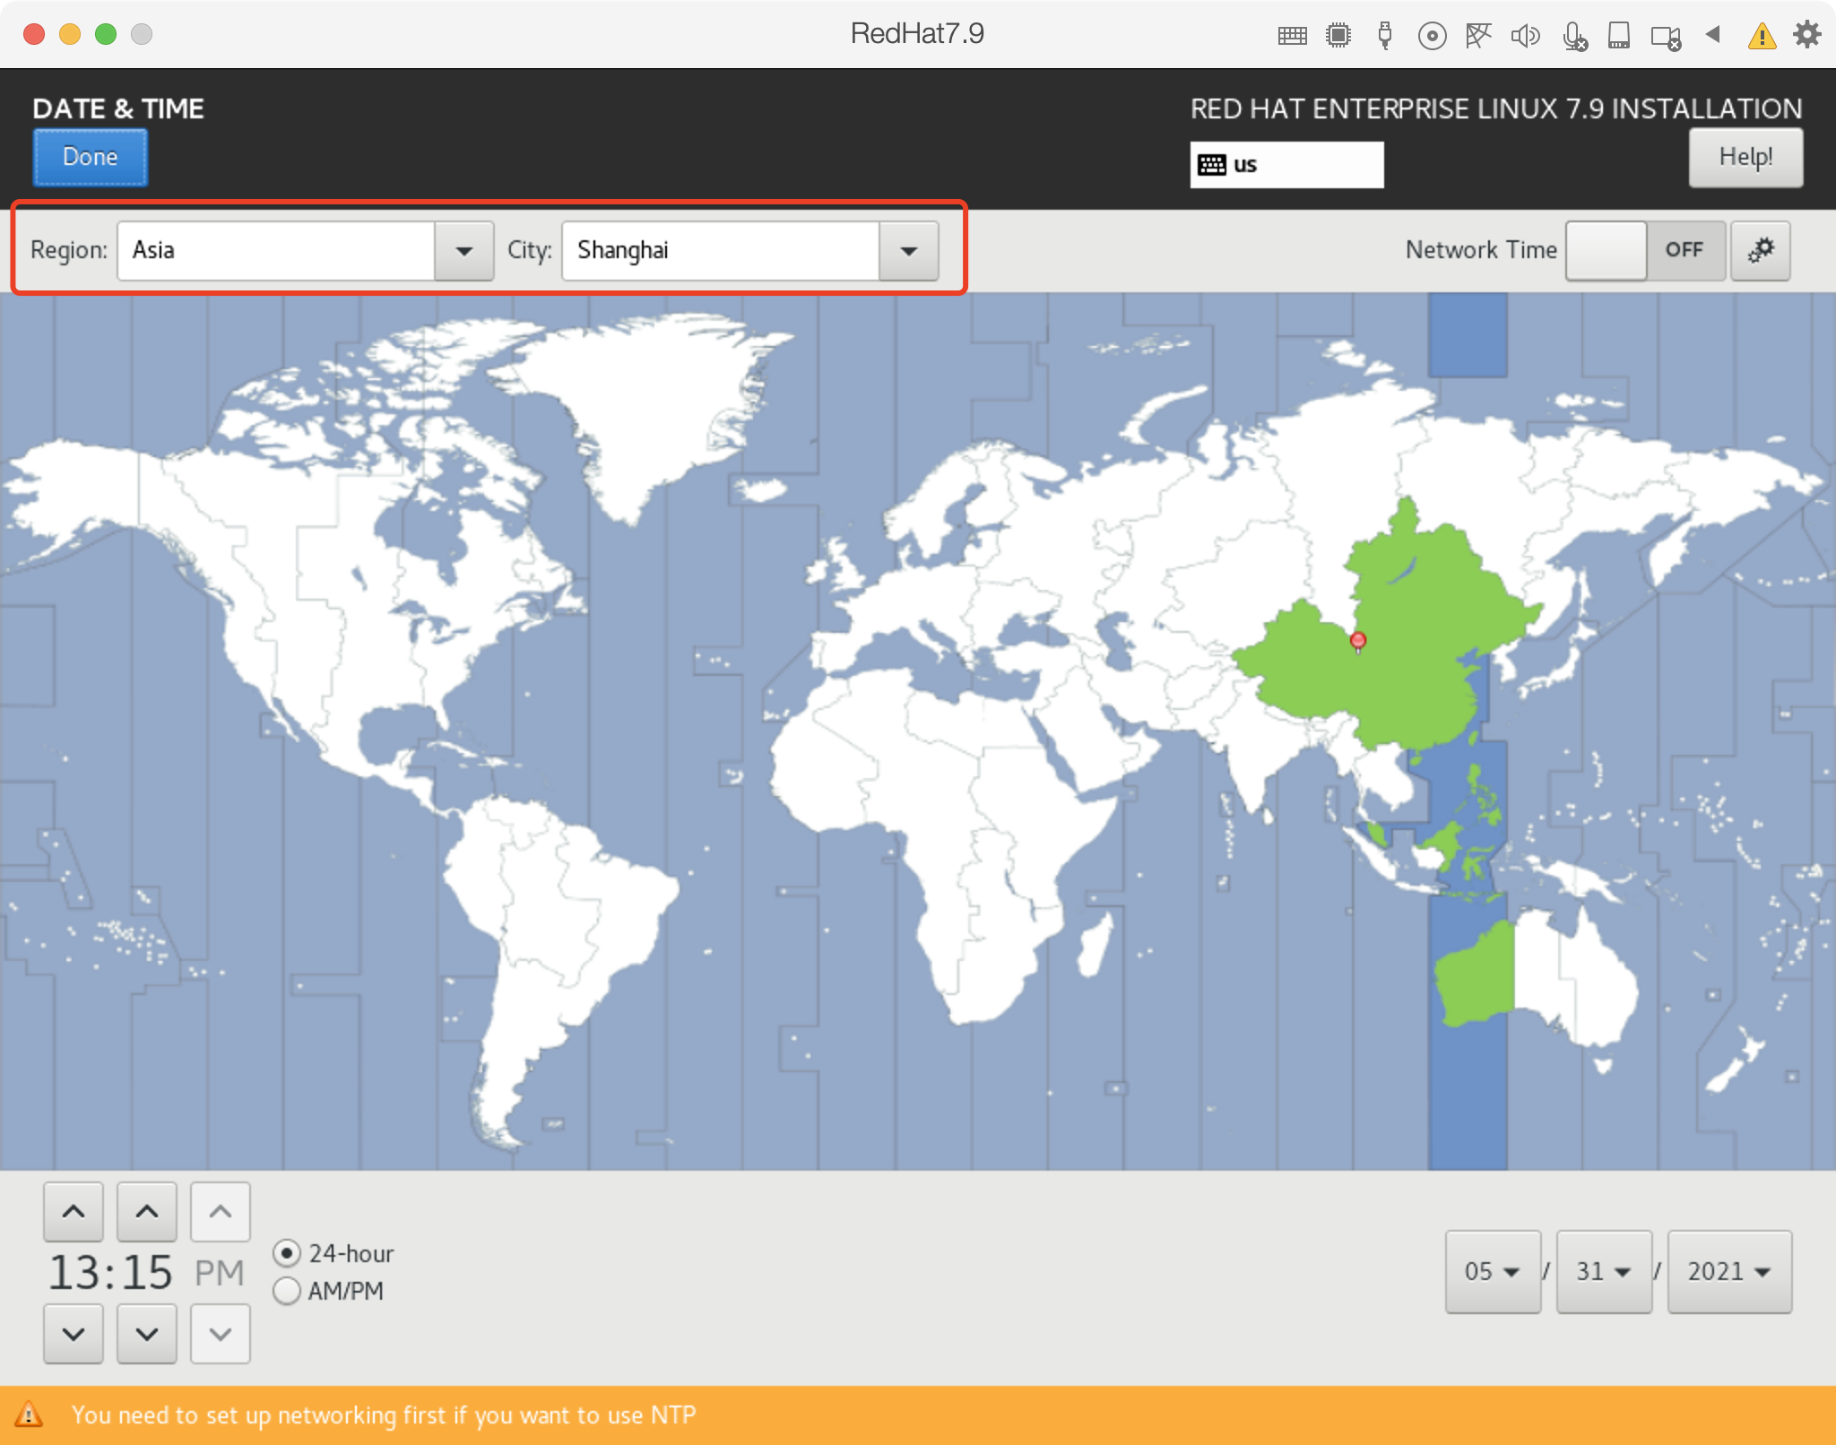Select the AM/PM radio button

click(x=287, y=1290)
